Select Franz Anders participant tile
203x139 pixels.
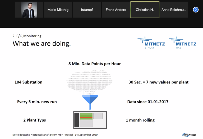click(116, 10)
